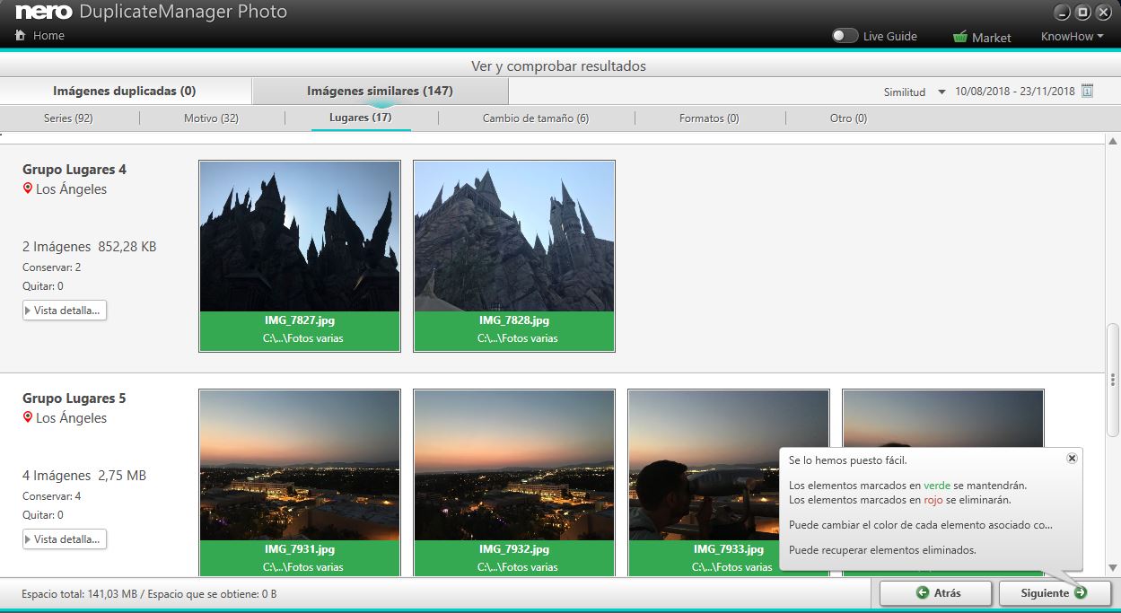Expand Vista detallada for Grupo Lugares 5
The image size is (1121, 613).
pos(65,539)
